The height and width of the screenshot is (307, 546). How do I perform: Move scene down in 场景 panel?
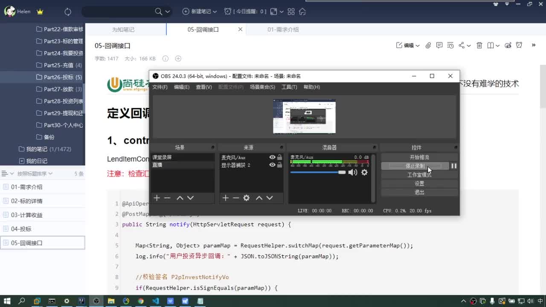(x=190, y=198)
